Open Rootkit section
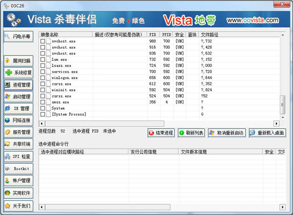This screenshot has height=215, width=293. [x=19, y=169]
